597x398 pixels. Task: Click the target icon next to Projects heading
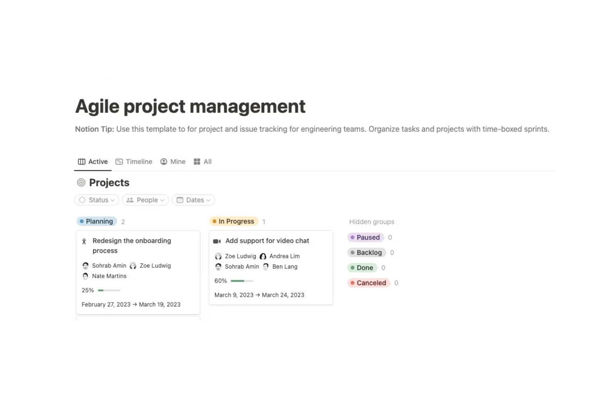(81, 182)
